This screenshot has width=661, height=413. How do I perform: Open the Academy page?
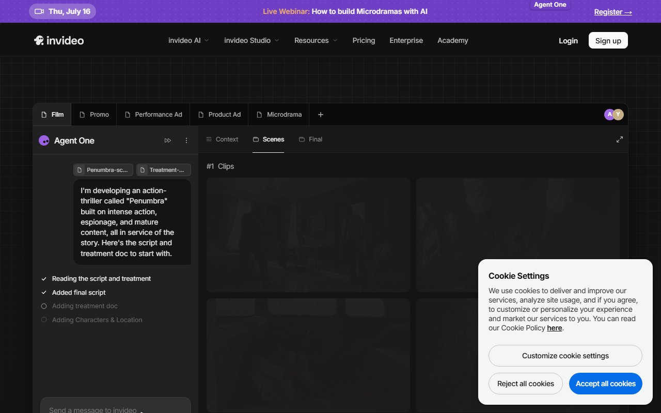click(453, 40)
